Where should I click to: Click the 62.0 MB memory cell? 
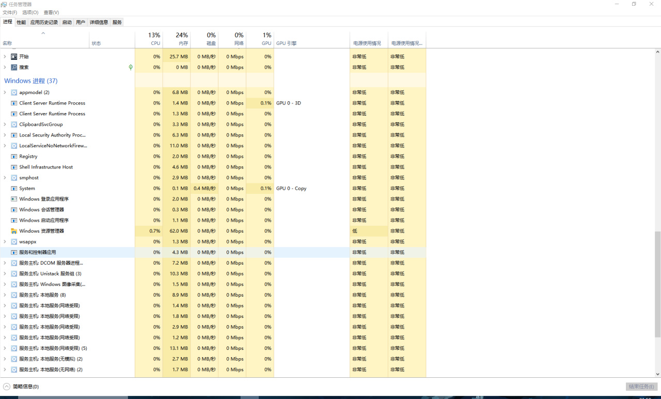coord(177,231)
